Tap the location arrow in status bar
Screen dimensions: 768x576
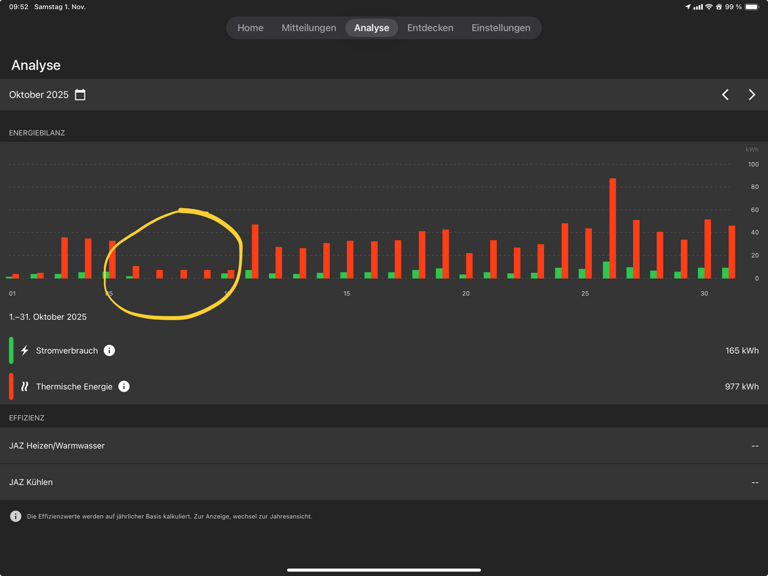pos(688,6)
